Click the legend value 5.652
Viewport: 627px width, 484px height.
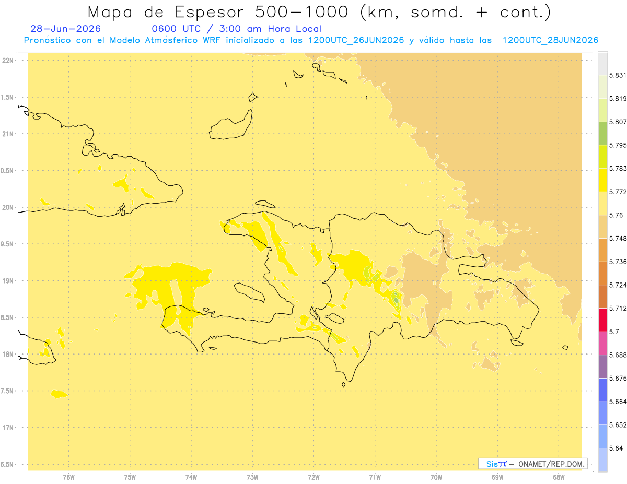click(x=618, y=425)
